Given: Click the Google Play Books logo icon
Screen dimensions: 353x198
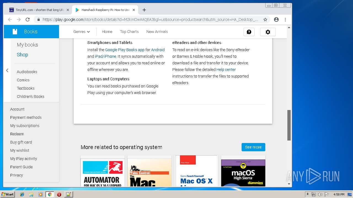Looking at the screenshot, I should coord(15,32).
